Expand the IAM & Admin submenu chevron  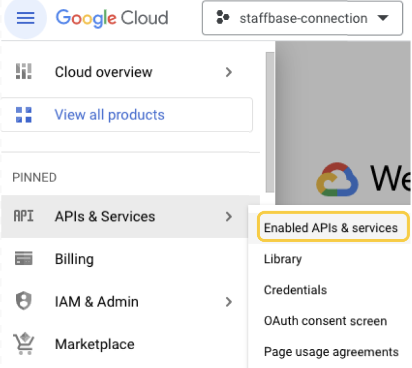pos(228,301)
